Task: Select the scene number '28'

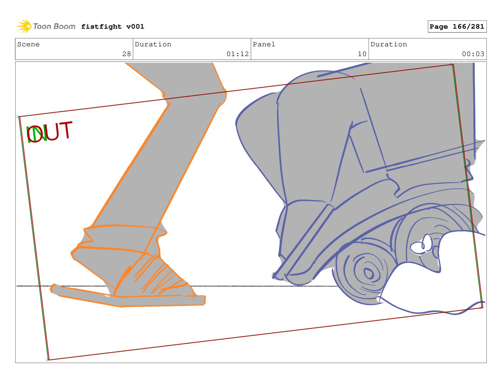Action: tap(127, 54)
